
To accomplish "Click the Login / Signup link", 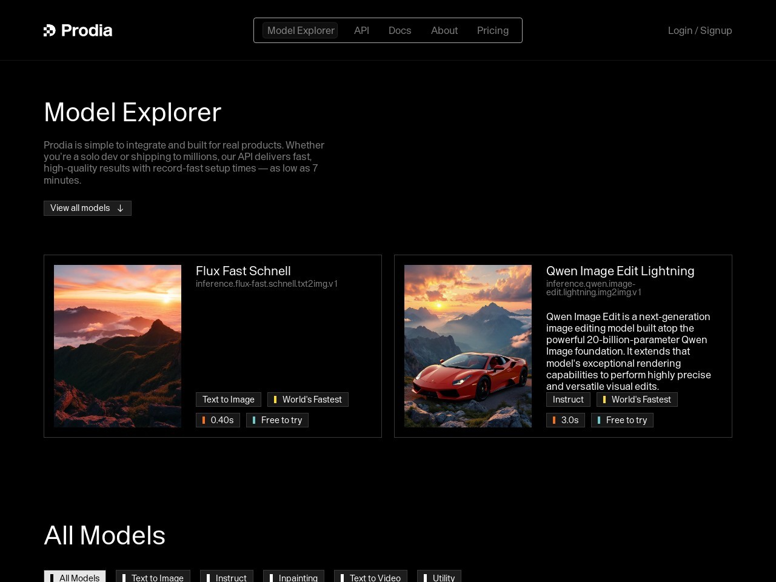I will (x=700, y=30).
